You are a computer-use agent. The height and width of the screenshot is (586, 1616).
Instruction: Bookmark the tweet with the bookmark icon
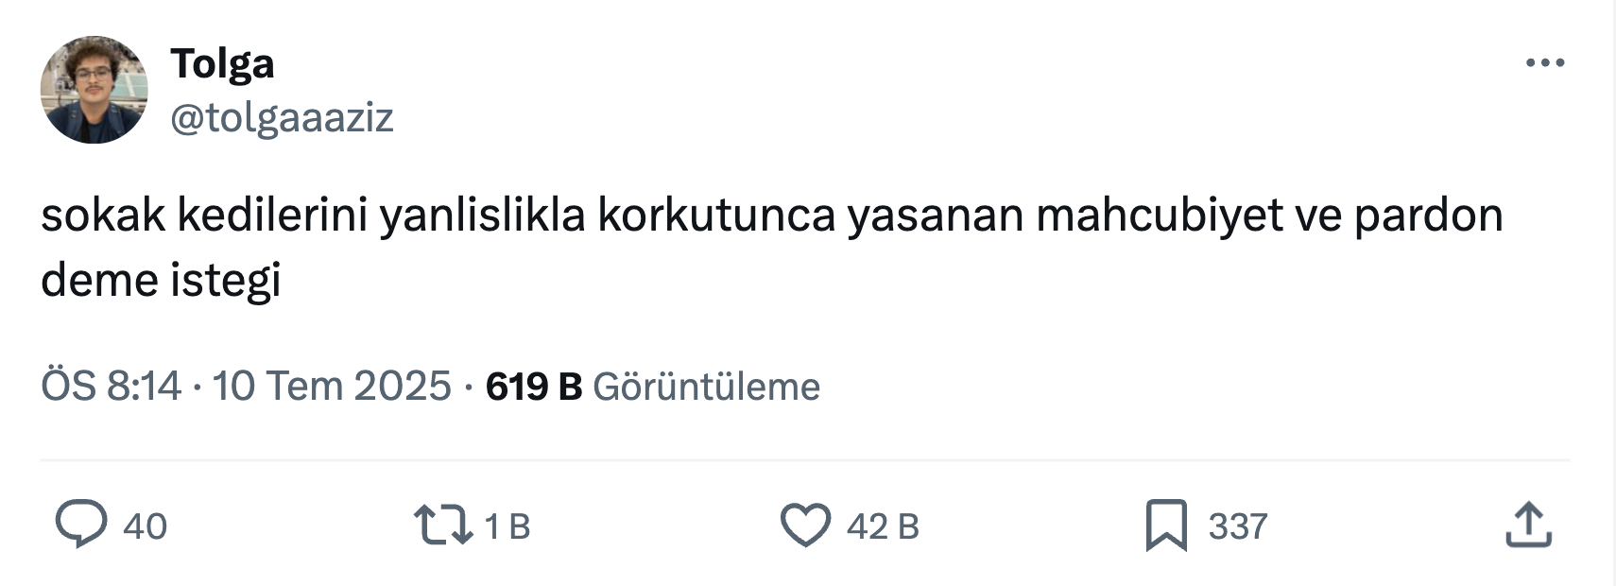pos(1166,526)
